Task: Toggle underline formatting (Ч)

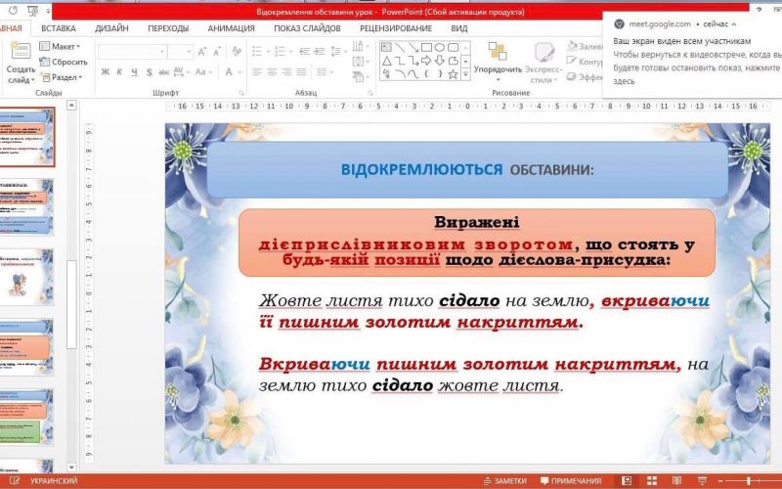Action: 133,71
